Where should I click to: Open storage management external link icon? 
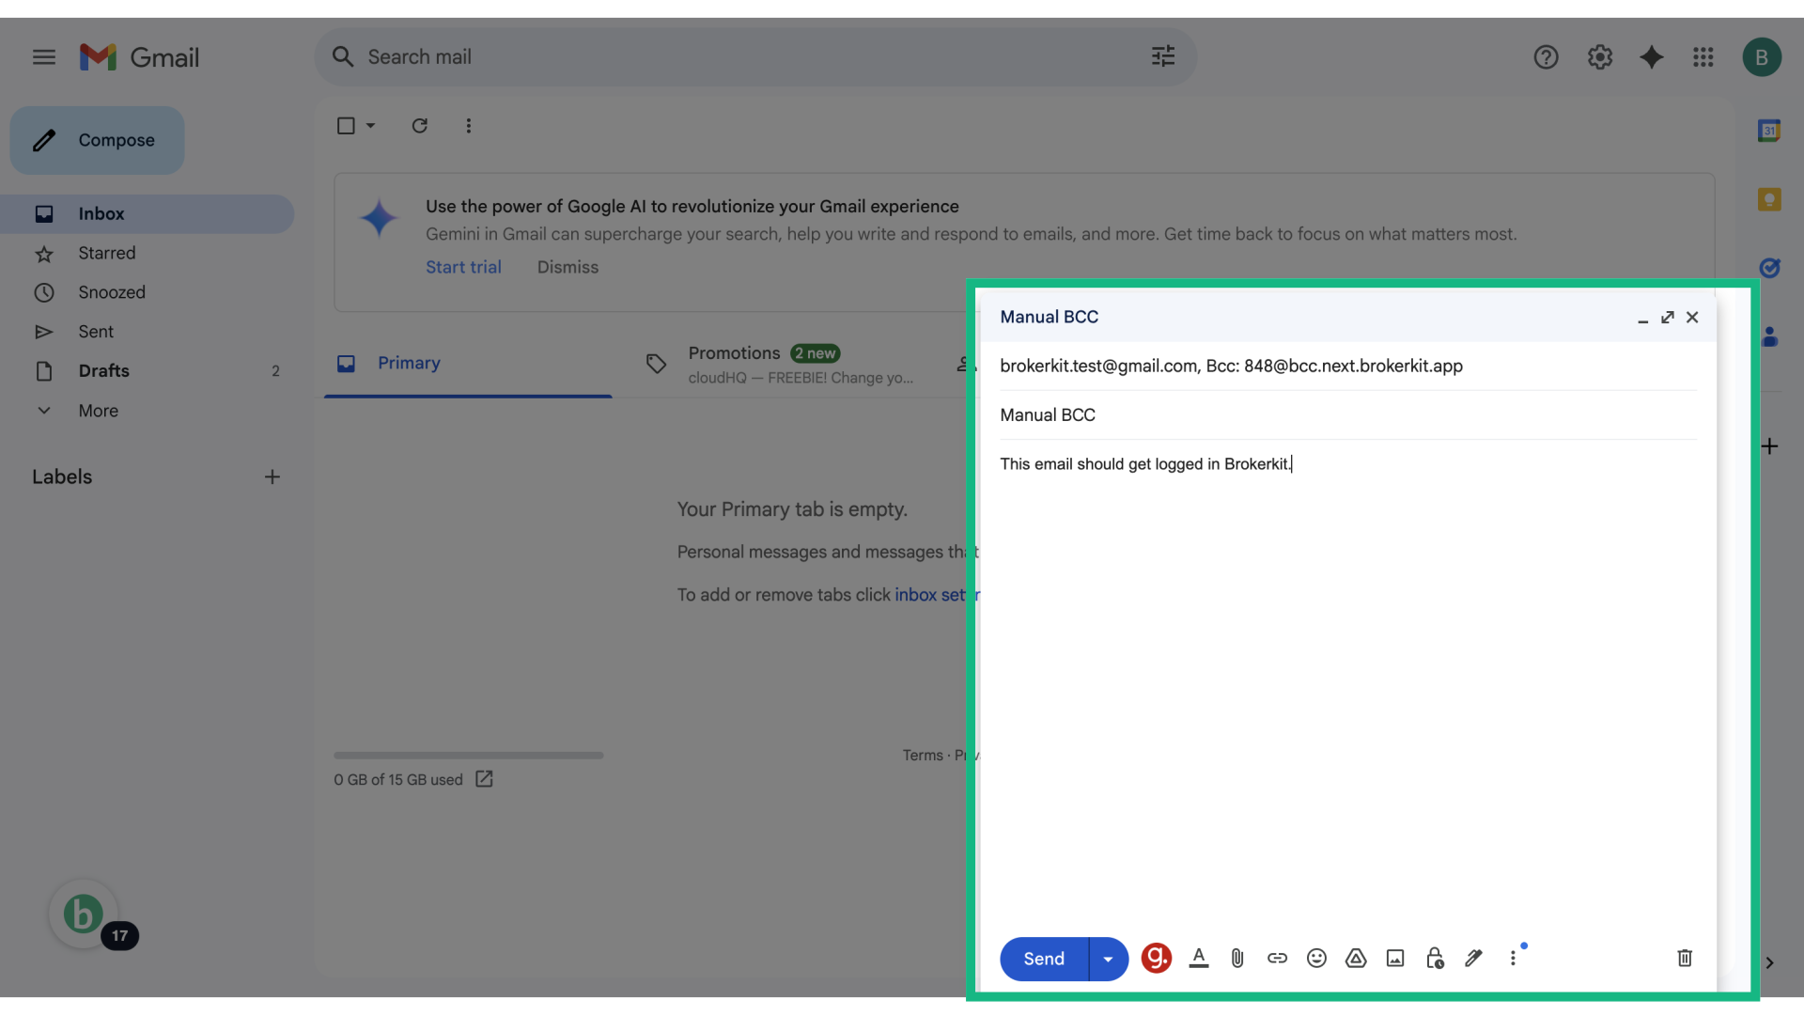[484, 779]
